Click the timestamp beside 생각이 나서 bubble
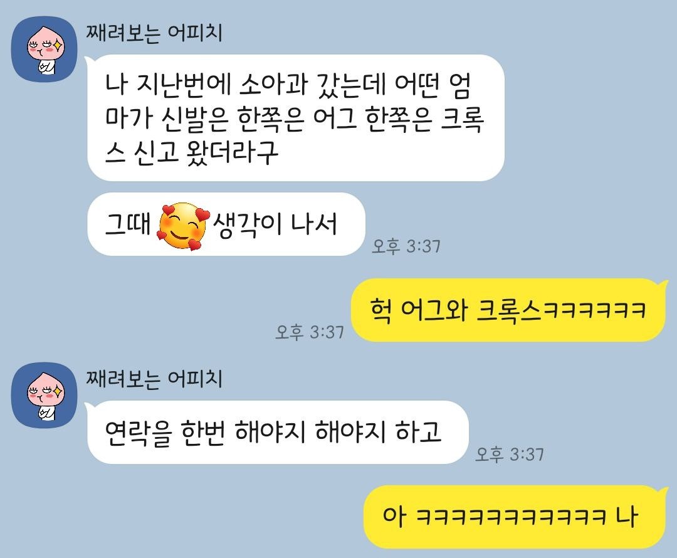 406,246
